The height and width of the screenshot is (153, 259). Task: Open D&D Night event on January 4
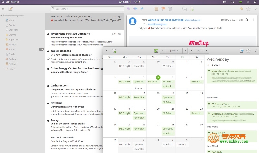125,82
